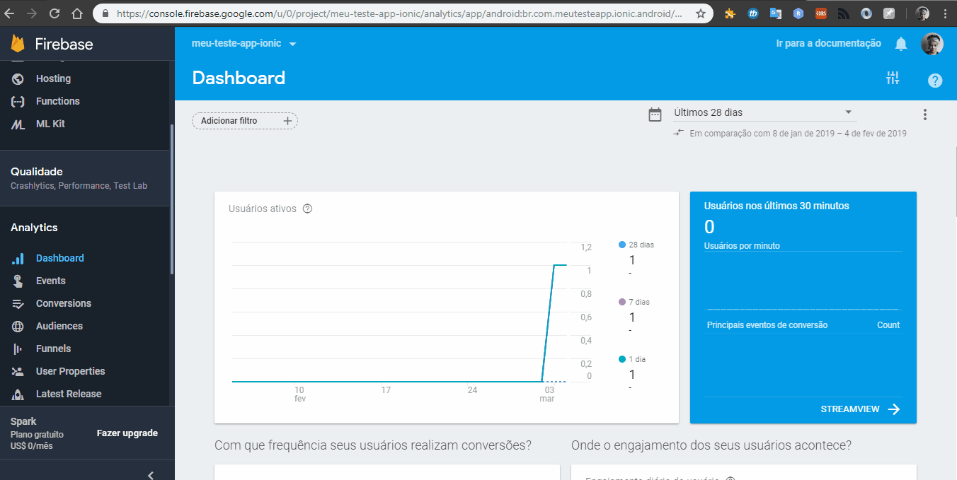Viewport: 957px width, 480px height.
Task: Show info tooltip for Usuários ativos
Action: pyautogui.click(x=307, y=209)
